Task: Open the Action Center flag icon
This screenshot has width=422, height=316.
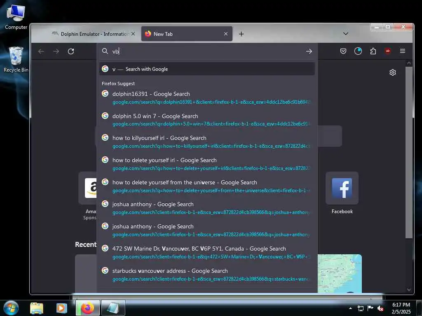Action: pos(370,309)
